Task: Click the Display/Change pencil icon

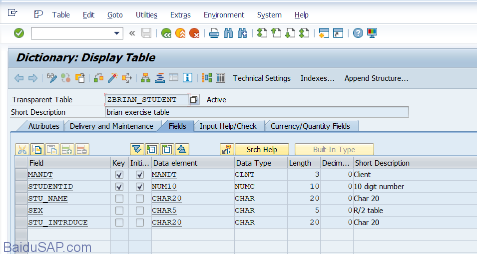Action: (x=51, y=78)
